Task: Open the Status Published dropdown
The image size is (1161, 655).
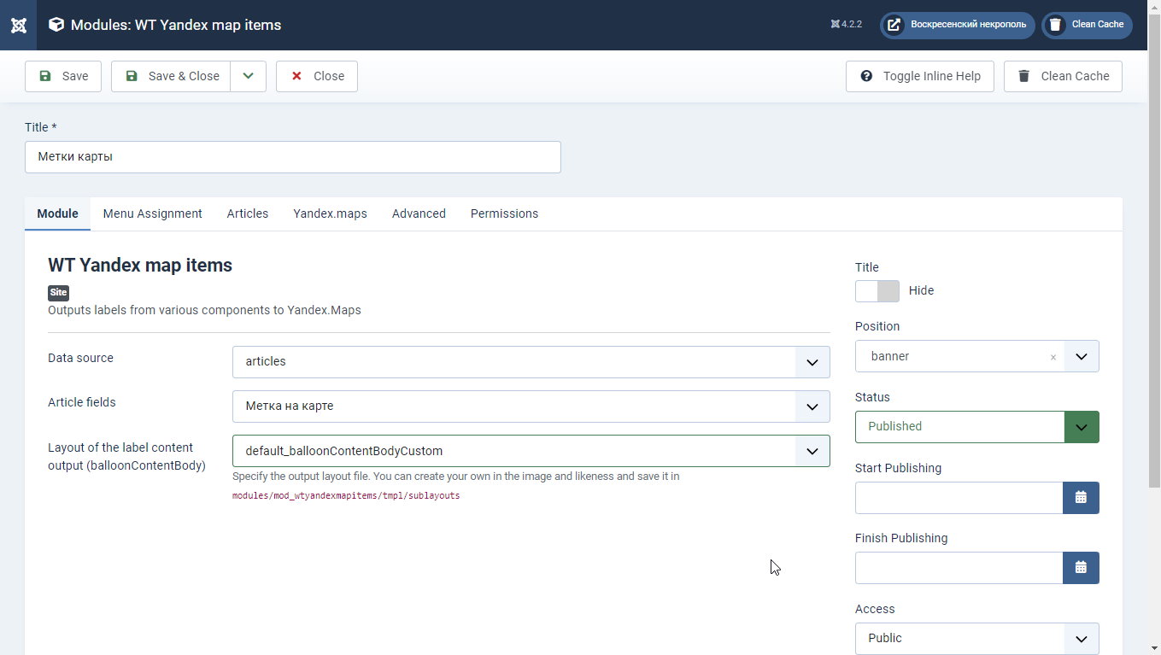Action: click(x=976, y=427)
